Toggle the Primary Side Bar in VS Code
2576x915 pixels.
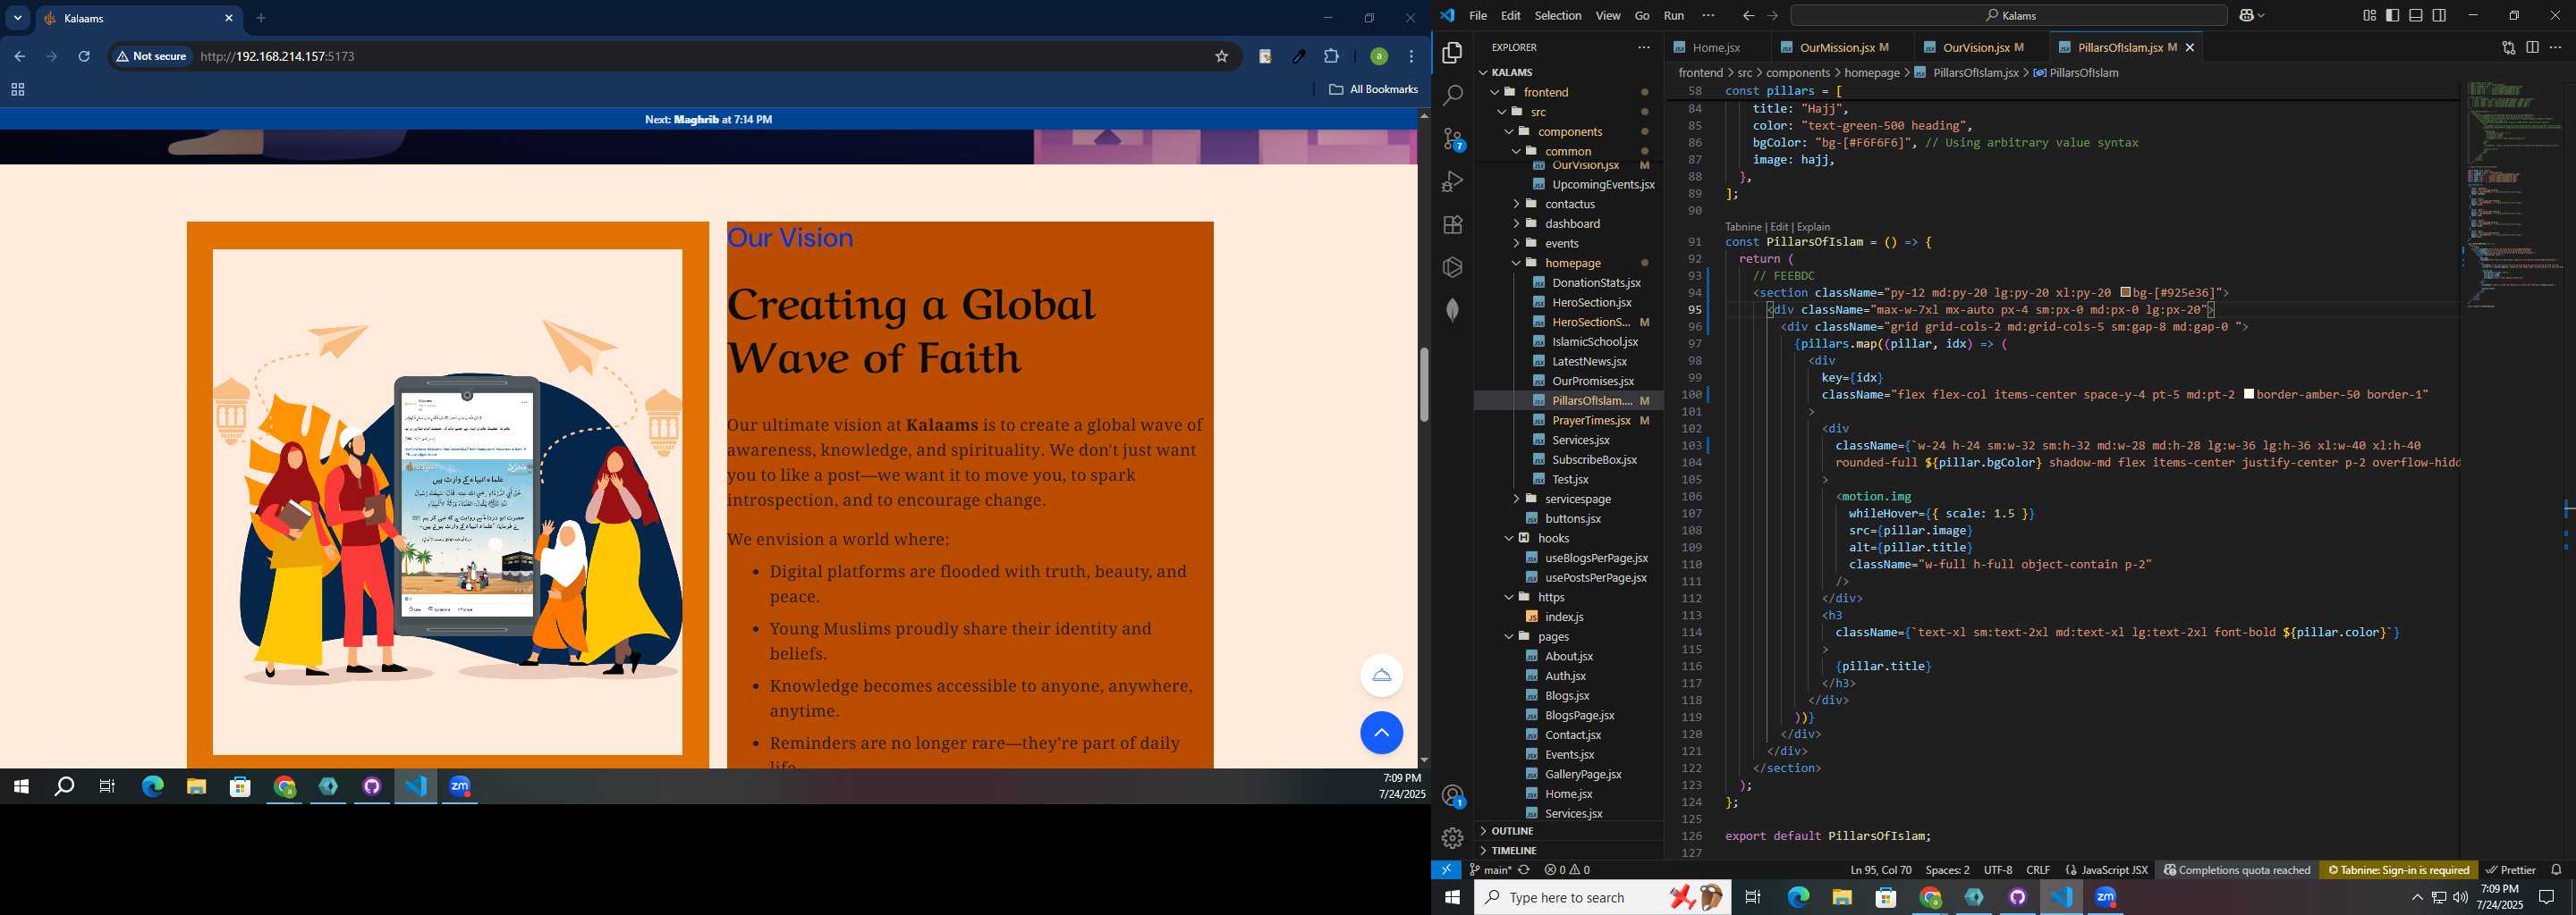point(2392,16)
